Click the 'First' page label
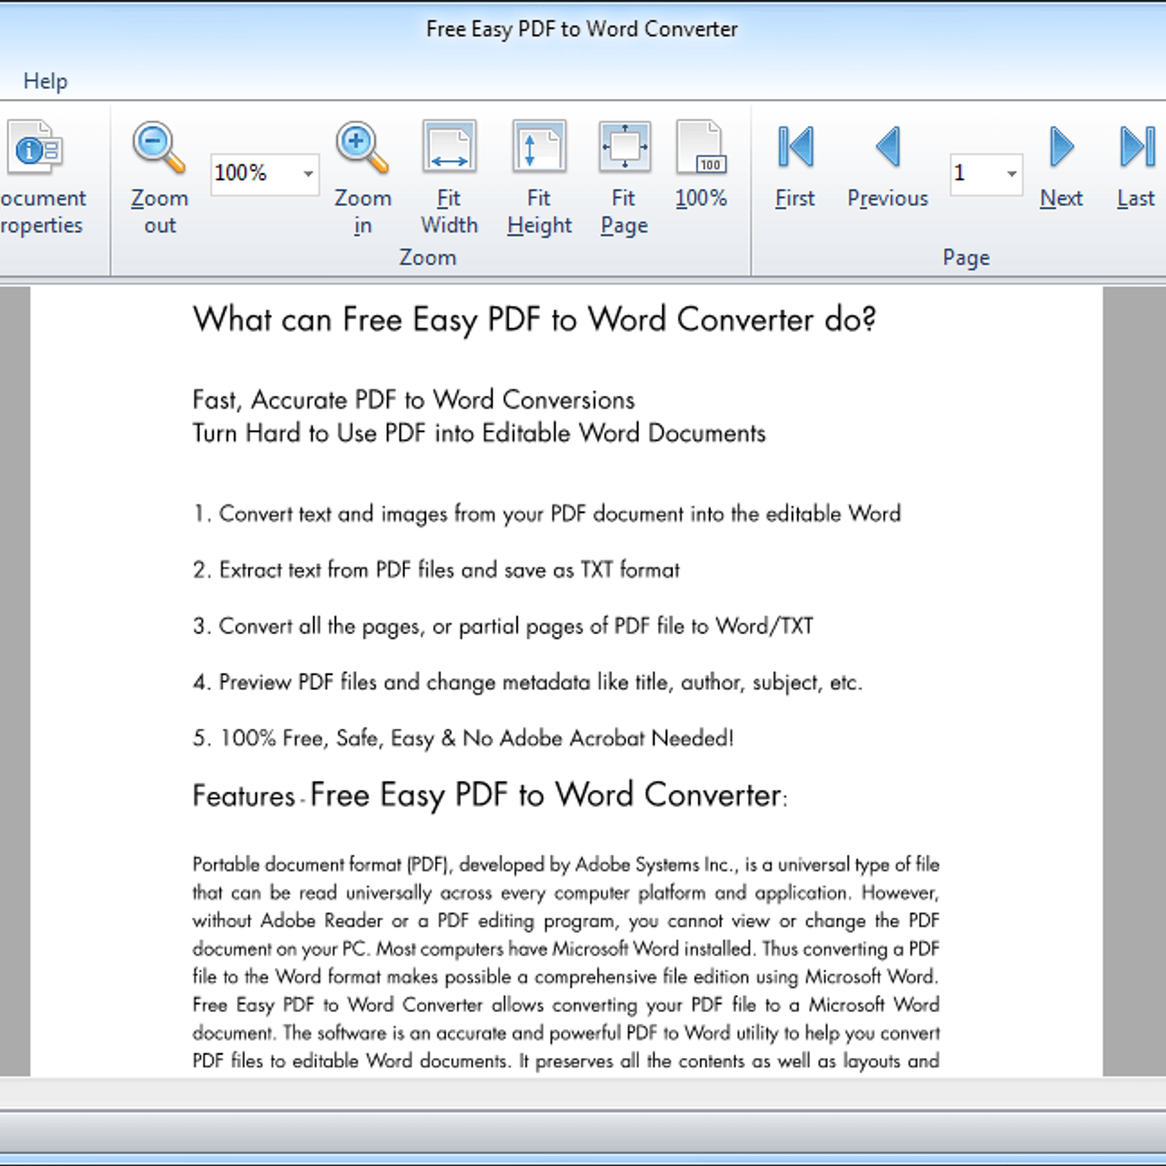The image size is (1166, 1166). [x=794, y=198]
